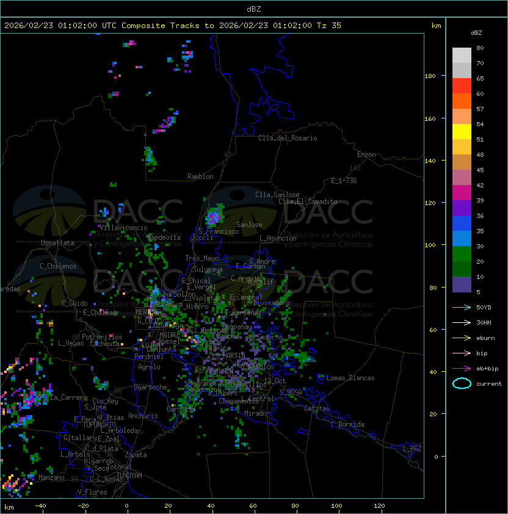Viewport: 508px width, 514px height.
Task: Click the Villavicencio map label
Action: coord(123,228)
